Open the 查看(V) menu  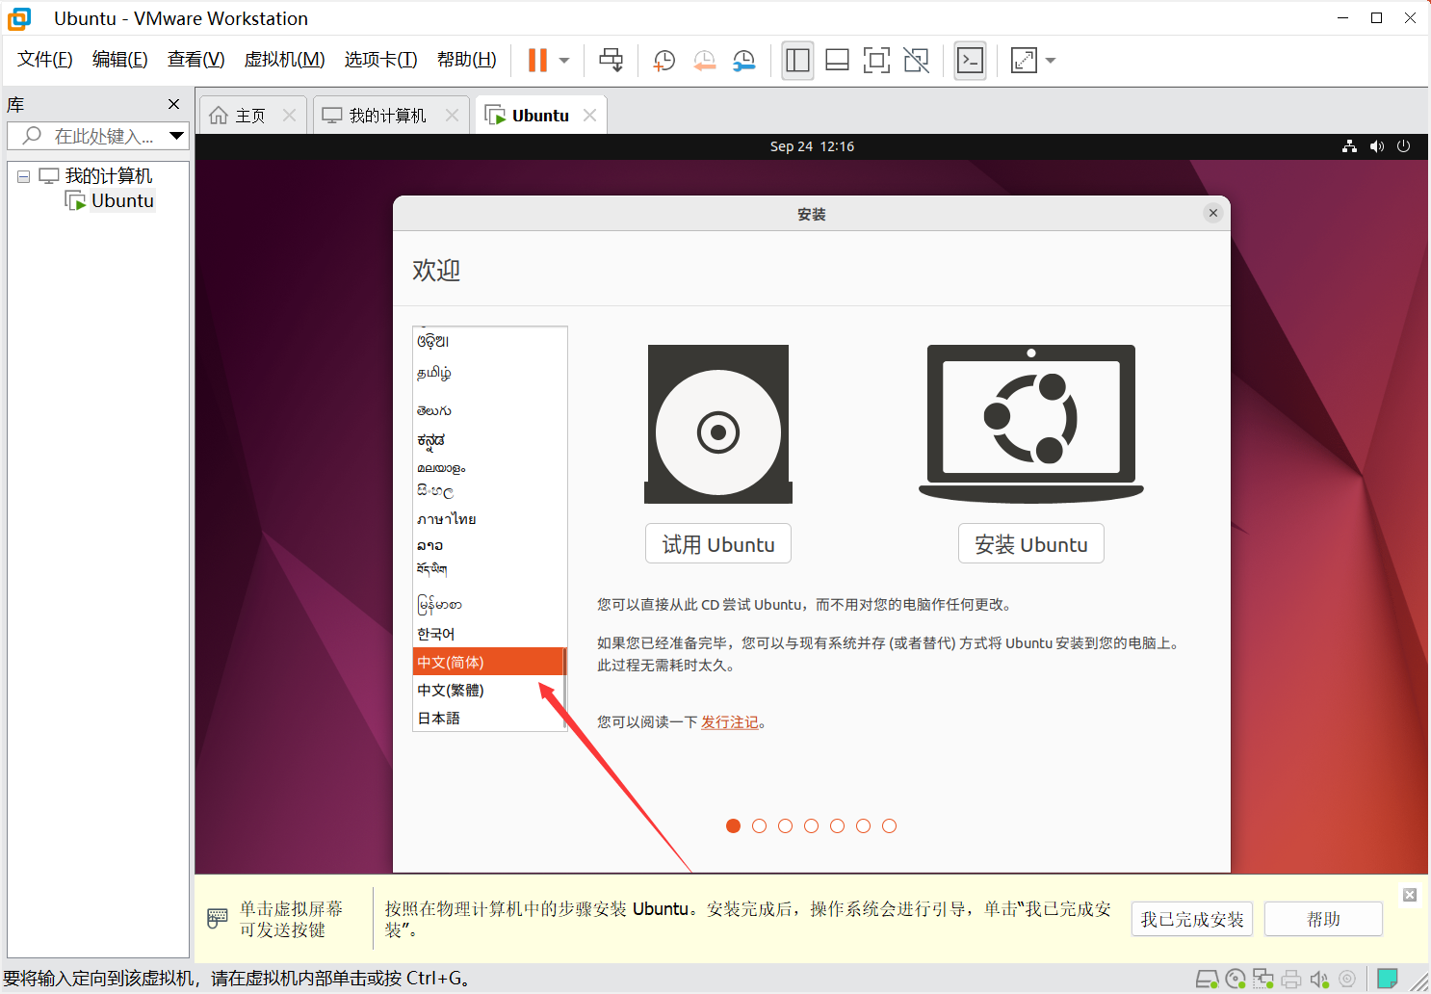196,60
